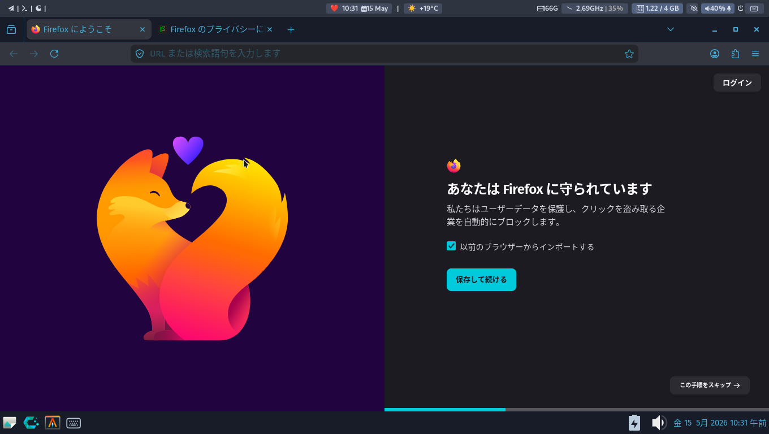Open the terminal prompt icon in top bar
The height and width of the screenshot is (434, 769).
click(24, 8)
